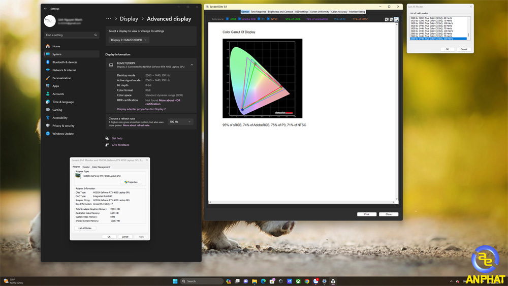Open Microsoft Edge from the taskbar
The height and width of the screenshot is (286, 508).
click(x=263, y=281)
